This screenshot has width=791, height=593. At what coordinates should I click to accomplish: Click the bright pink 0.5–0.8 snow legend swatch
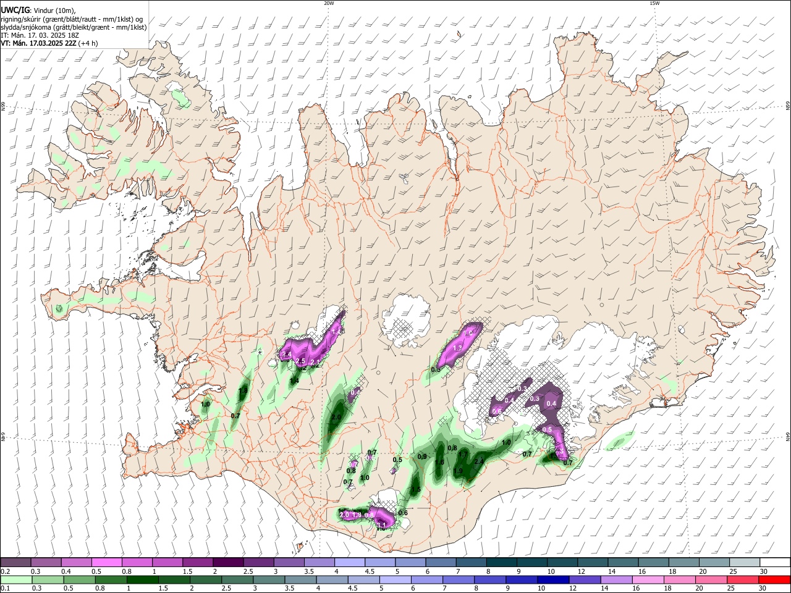(x=107, y=562)
